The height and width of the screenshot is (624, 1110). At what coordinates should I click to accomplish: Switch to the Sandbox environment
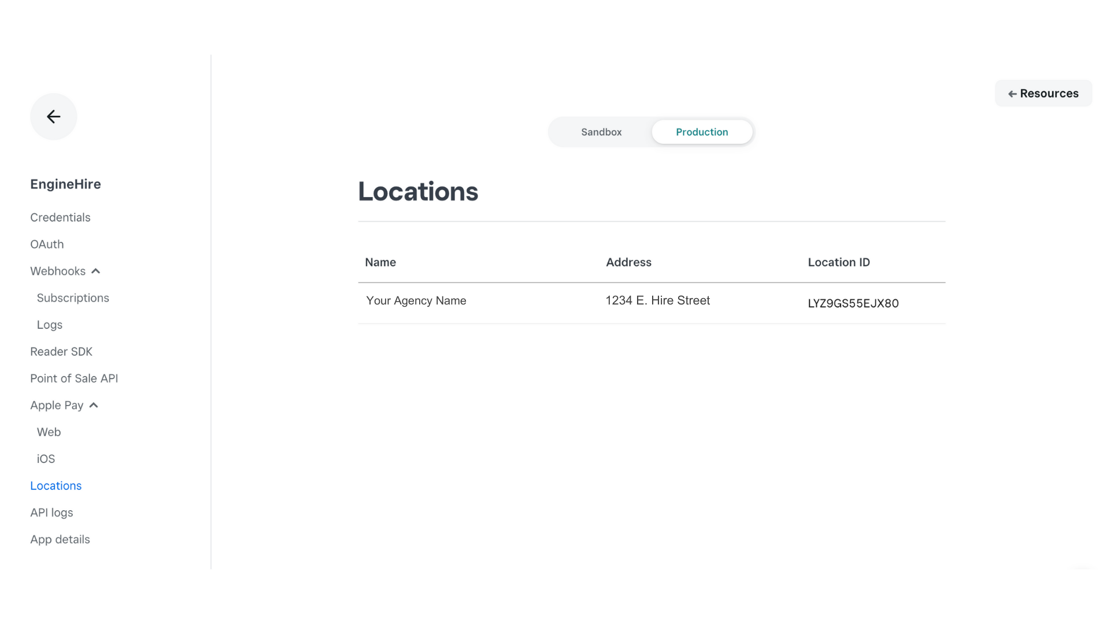click(601, 132)
